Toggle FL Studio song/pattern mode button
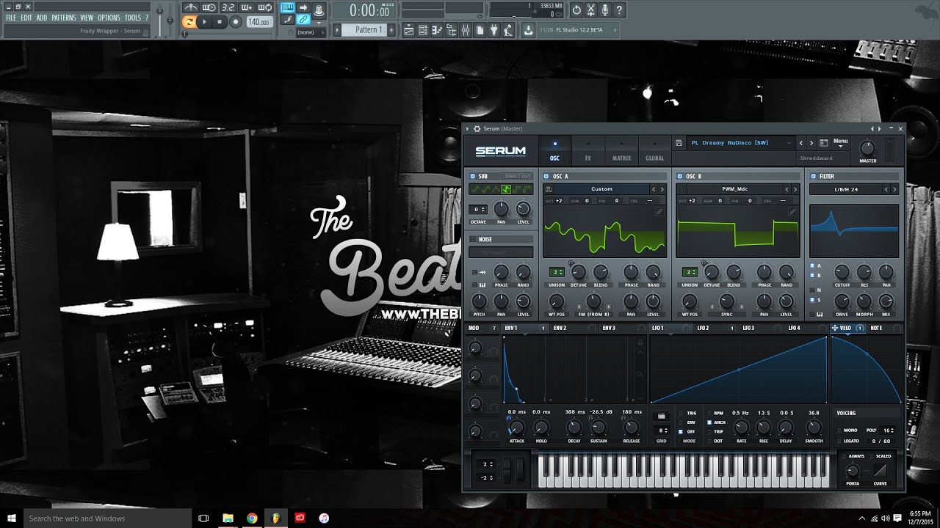The height and width of the screenshot is (528, 940). point(189,22)
